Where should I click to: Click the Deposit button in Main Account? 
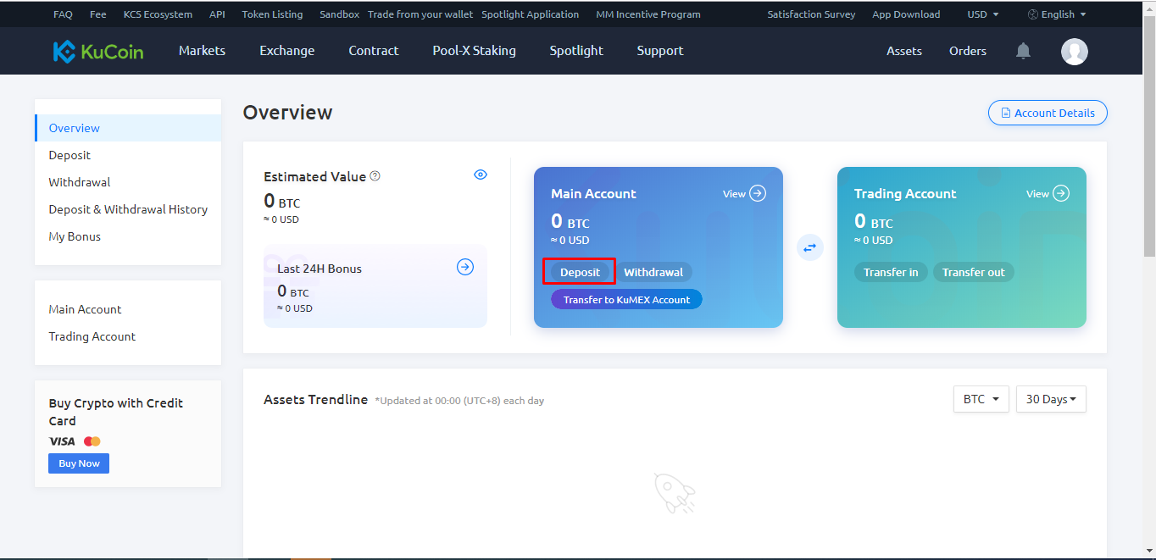coord(580,272)
